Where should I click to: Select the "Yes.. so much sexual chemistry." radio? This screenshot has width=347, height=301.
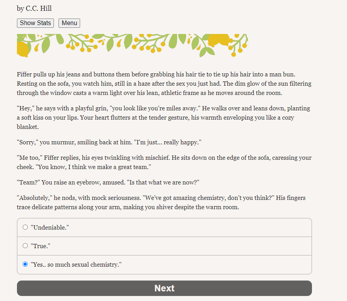point(25,264)
